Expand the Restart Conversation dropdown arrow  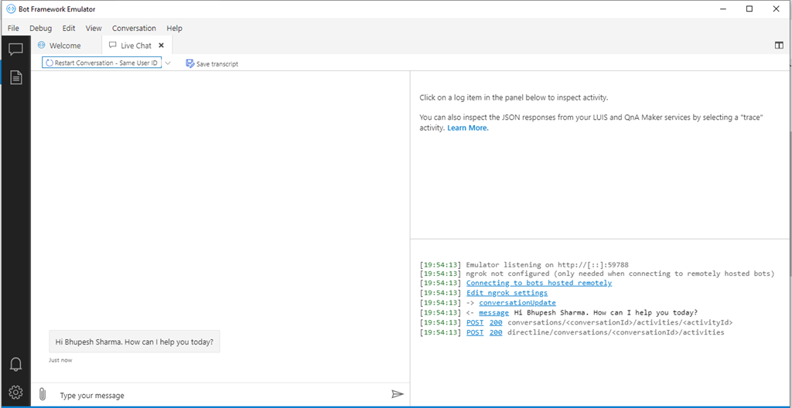[x=168, y=63]
